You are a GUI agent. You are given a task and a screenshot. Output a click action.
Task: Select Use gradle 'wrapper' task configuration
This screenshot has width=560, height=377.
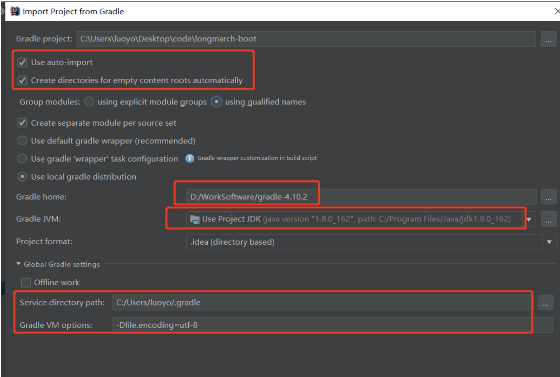click(x=22, y=158)
